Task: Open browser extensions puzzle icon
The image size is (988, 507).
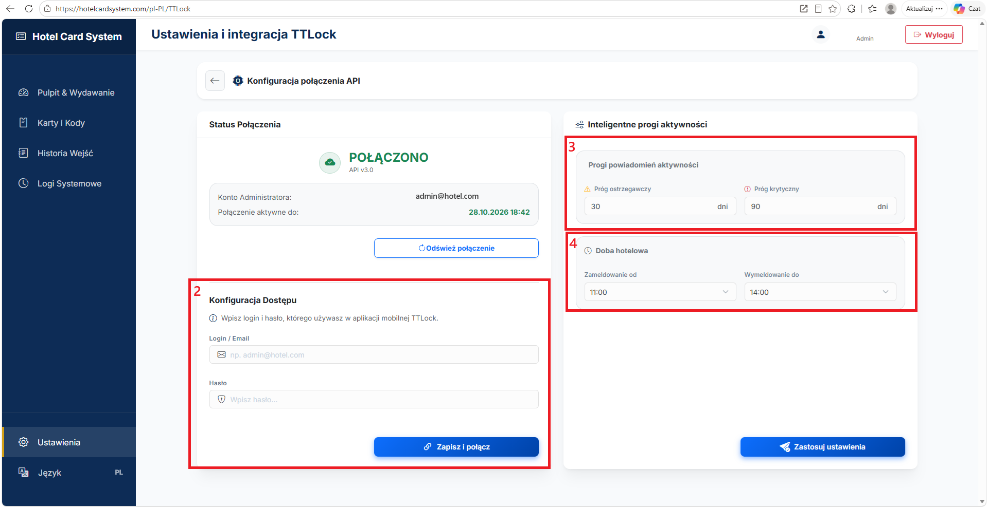Action: click(x=852, y=9)
